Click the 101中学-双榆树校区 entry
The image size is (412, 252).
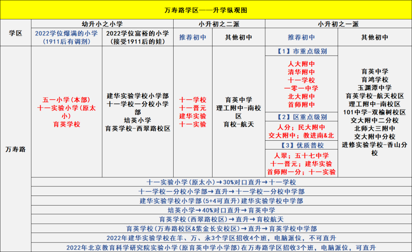(375, 112)
